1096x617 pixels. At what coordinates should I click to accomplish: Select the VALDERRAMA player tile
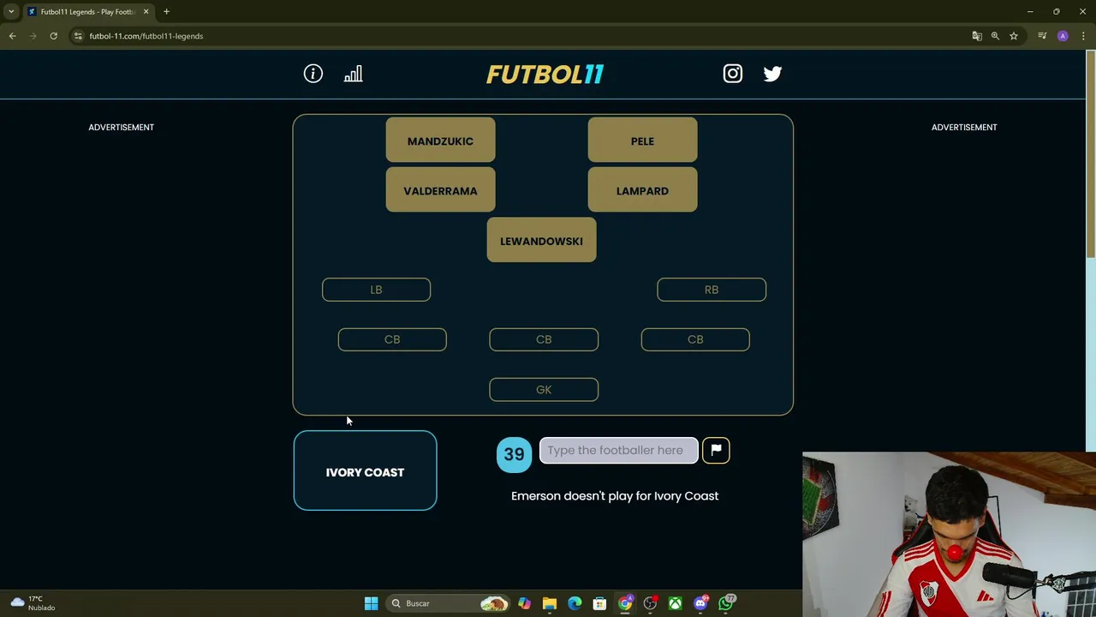click(x=440, y=190)
